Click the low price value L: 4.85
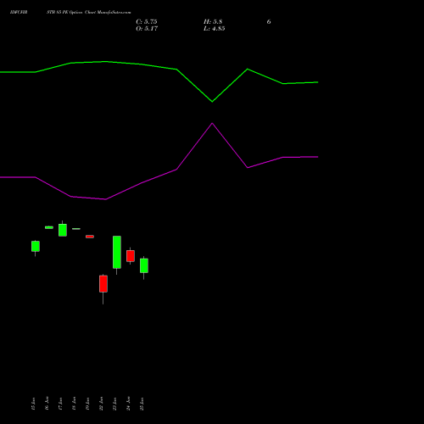Viewport: 424px width, 424px height. (x=215, y=29)
